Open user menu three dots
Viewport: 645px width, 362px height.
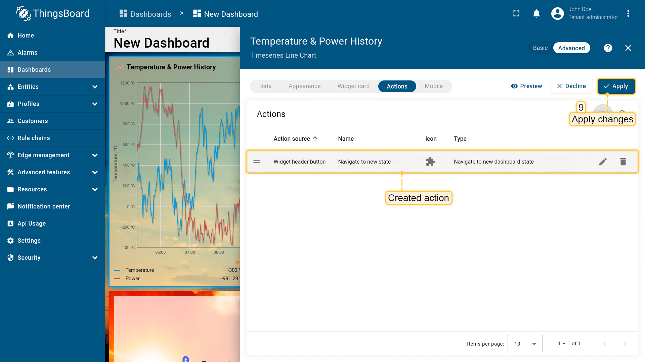tap(628, 14)
